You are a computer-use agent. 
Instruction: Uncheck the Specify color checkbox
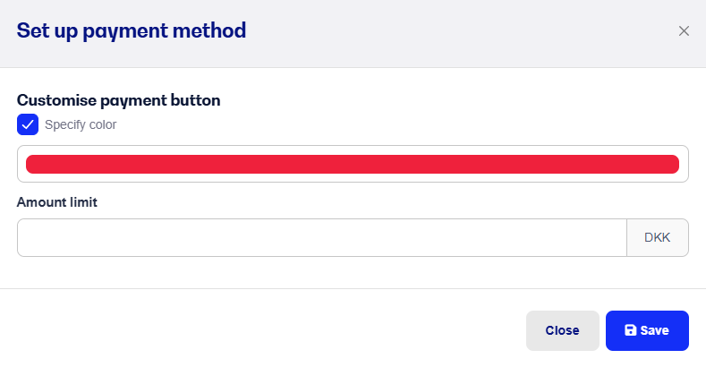[28, 124]
